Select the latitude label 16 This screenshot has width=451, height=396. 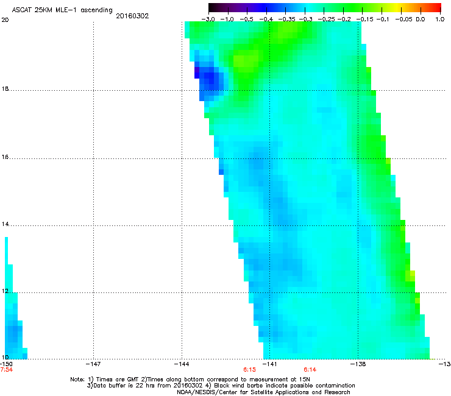[5, 157]
